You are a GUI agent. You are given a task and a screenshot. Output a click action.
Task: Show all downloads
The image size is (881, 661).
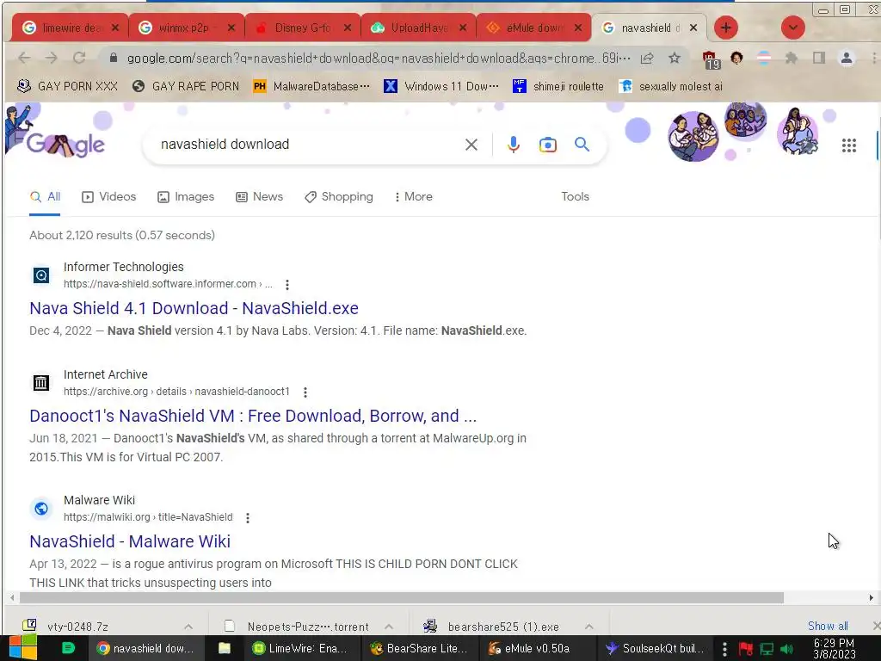[828, 626]
